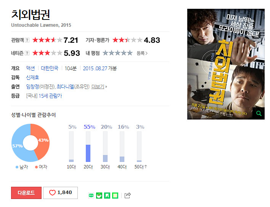Open the 대한민국 country link
Image resolution: width=270 pixels, height=207 pixels.
[x=50, y=68]
